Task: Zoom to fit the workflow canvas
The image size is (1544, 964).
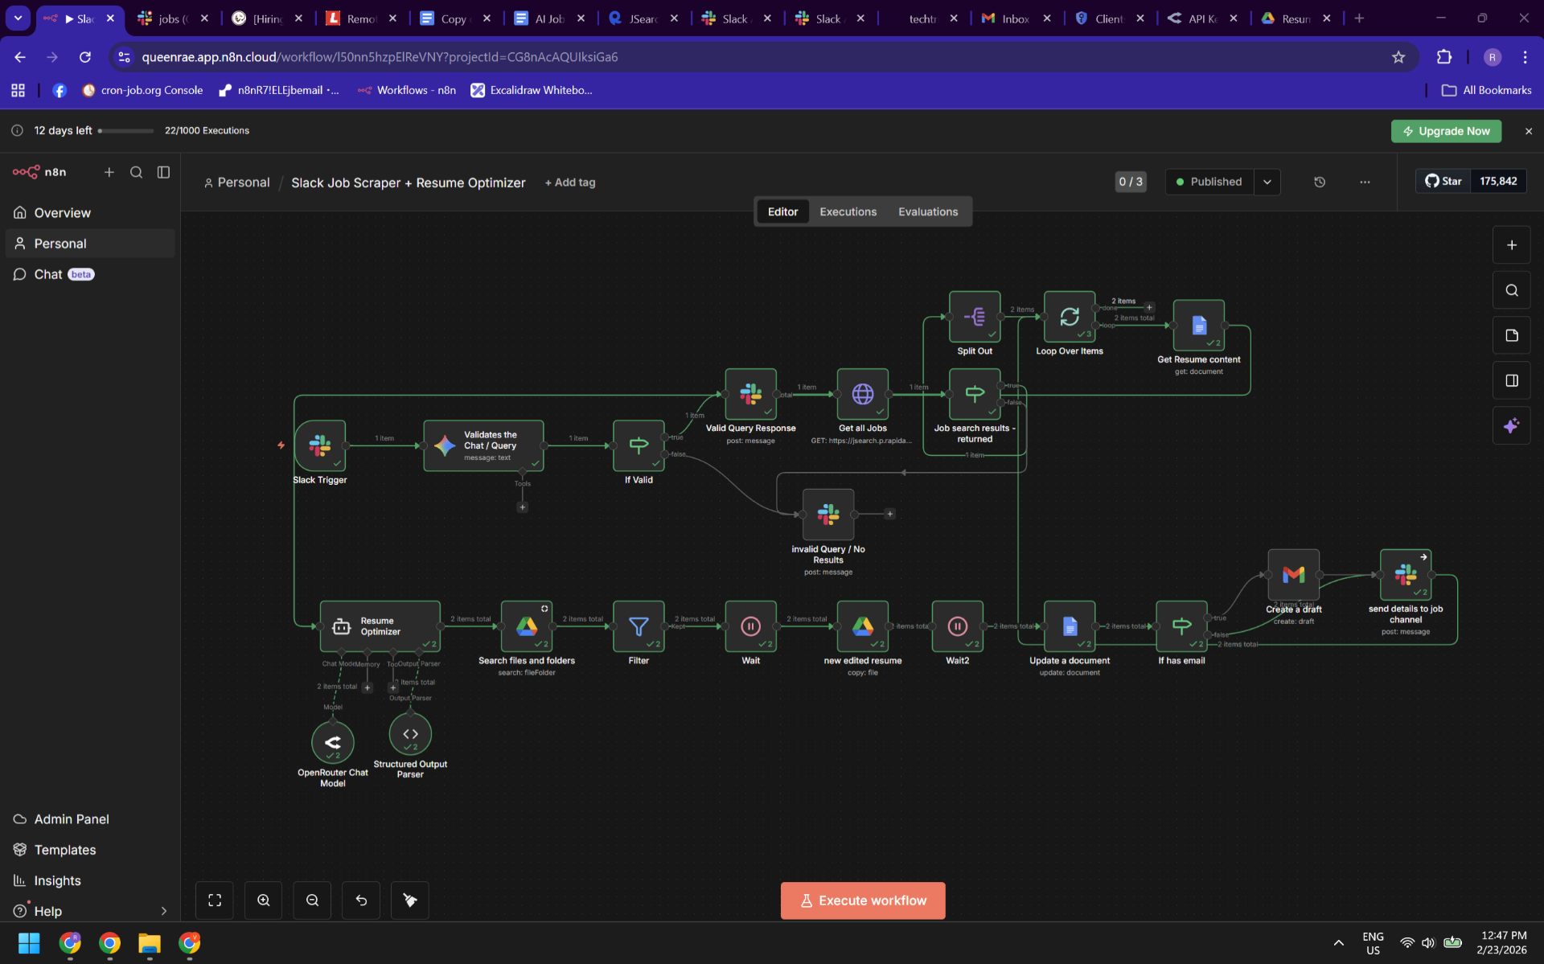Action: point(214,900)
